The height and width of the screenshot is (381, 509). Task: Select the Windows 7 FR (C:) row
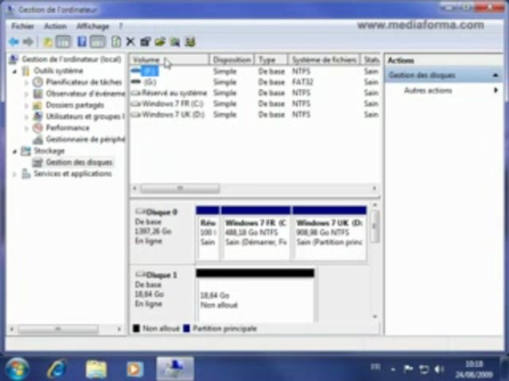tap(255, 104)
